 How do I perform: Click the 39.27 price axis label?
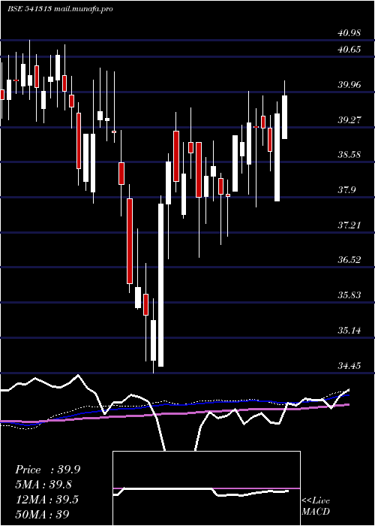pyautogui.click(x=349, y=119)
